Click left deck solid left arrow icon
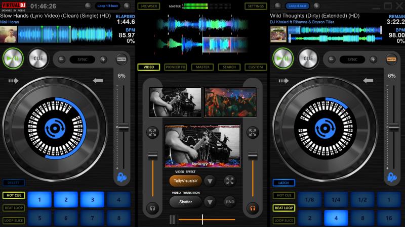 98,81
